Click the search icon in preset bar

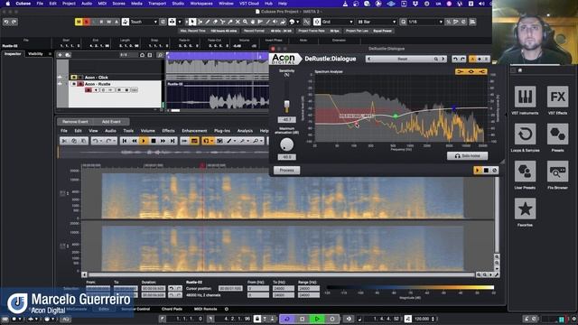435,59
